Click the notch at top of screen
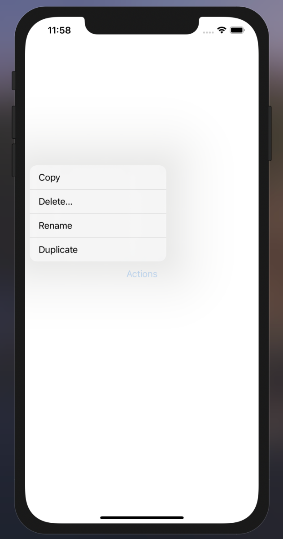The height and width of the screenshot is (539, 283). pos(142,25)
